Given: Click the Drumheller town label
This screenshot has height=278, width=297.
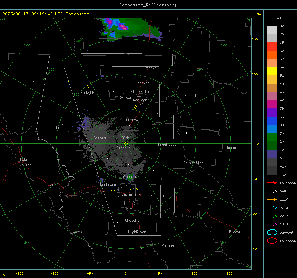Looking at the screenshot, I should click(193, 163).
